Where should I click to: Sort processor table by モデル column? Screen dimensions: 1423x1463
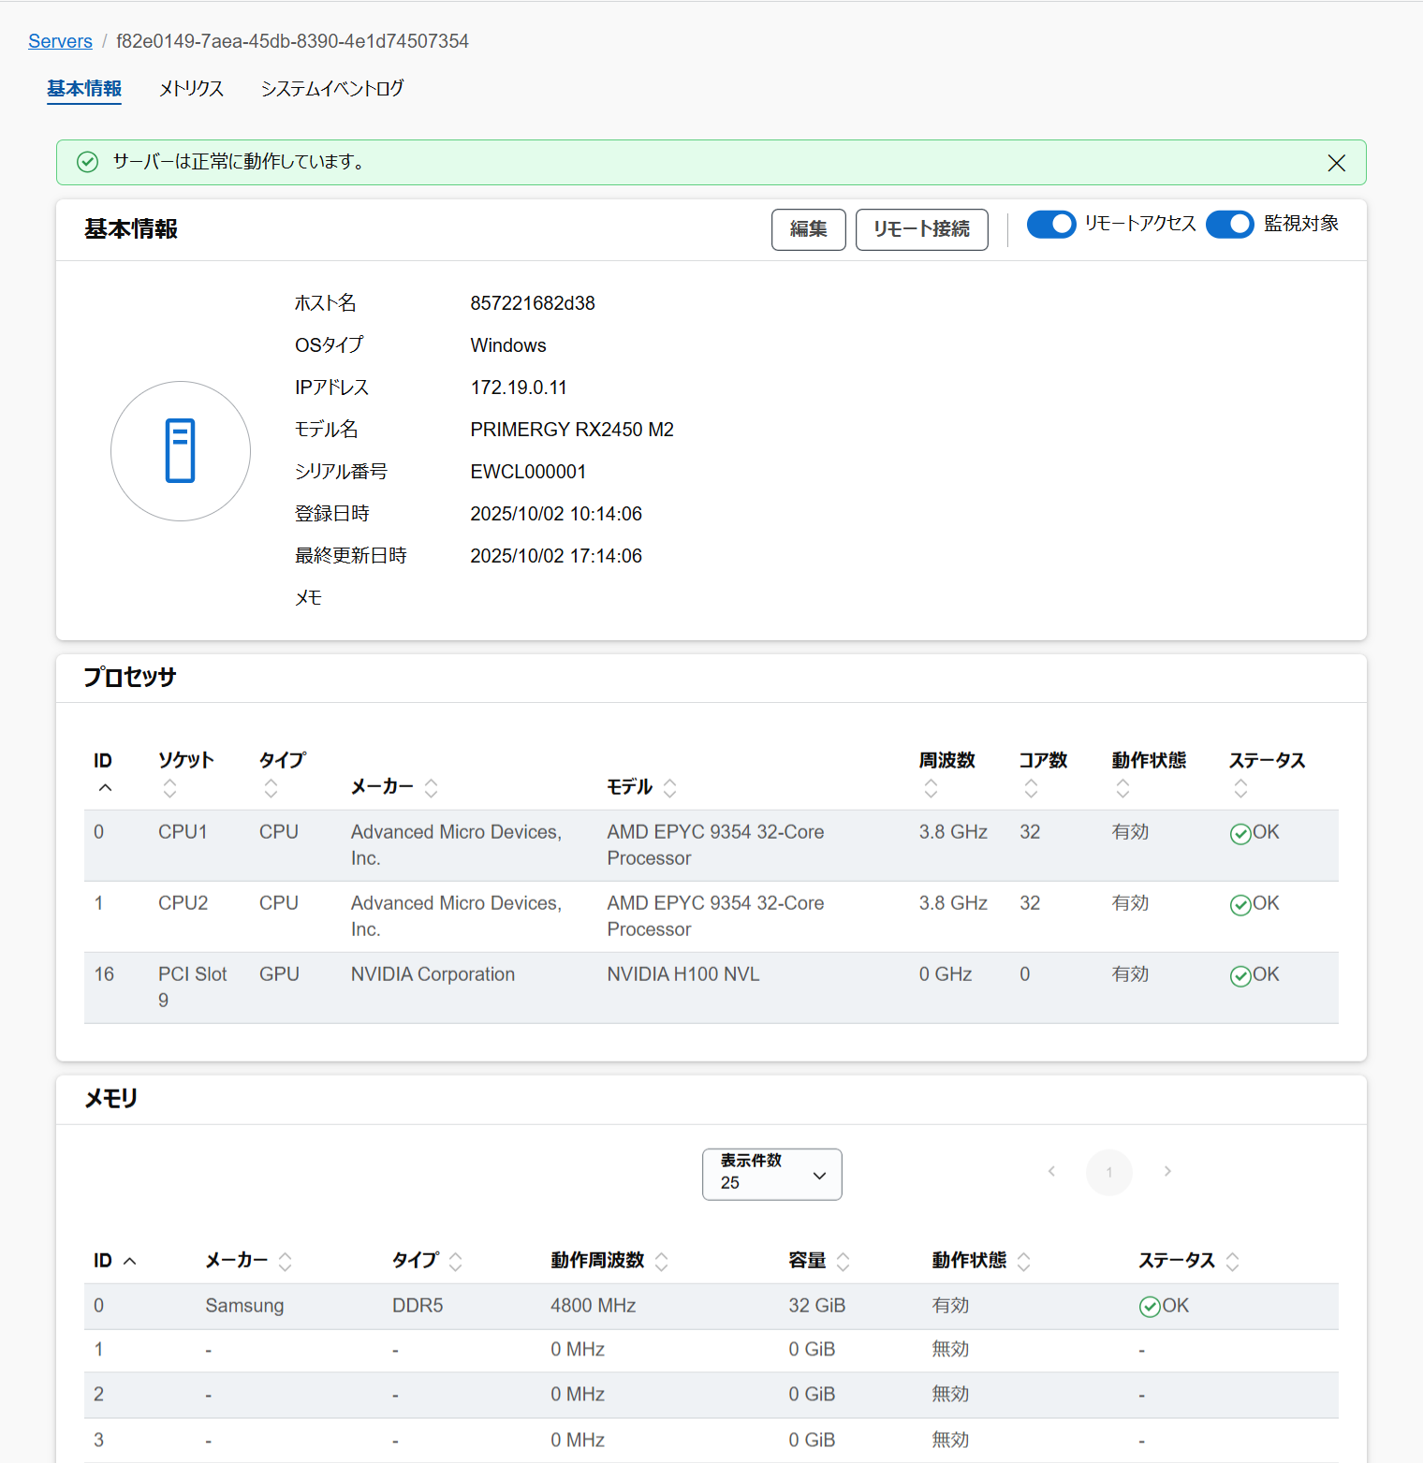669,787
